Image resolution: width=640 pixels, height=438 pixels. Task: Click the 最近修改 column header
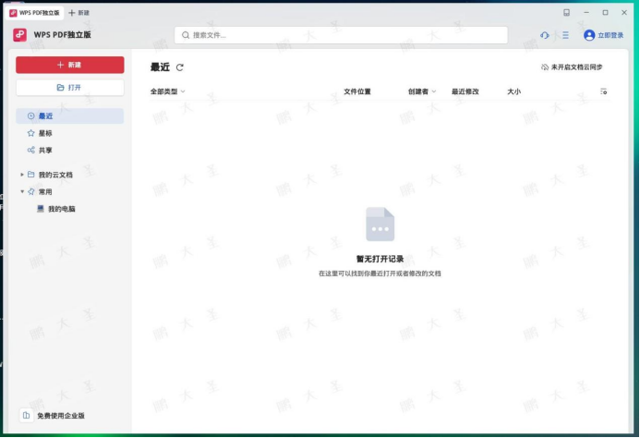(465, 91)
